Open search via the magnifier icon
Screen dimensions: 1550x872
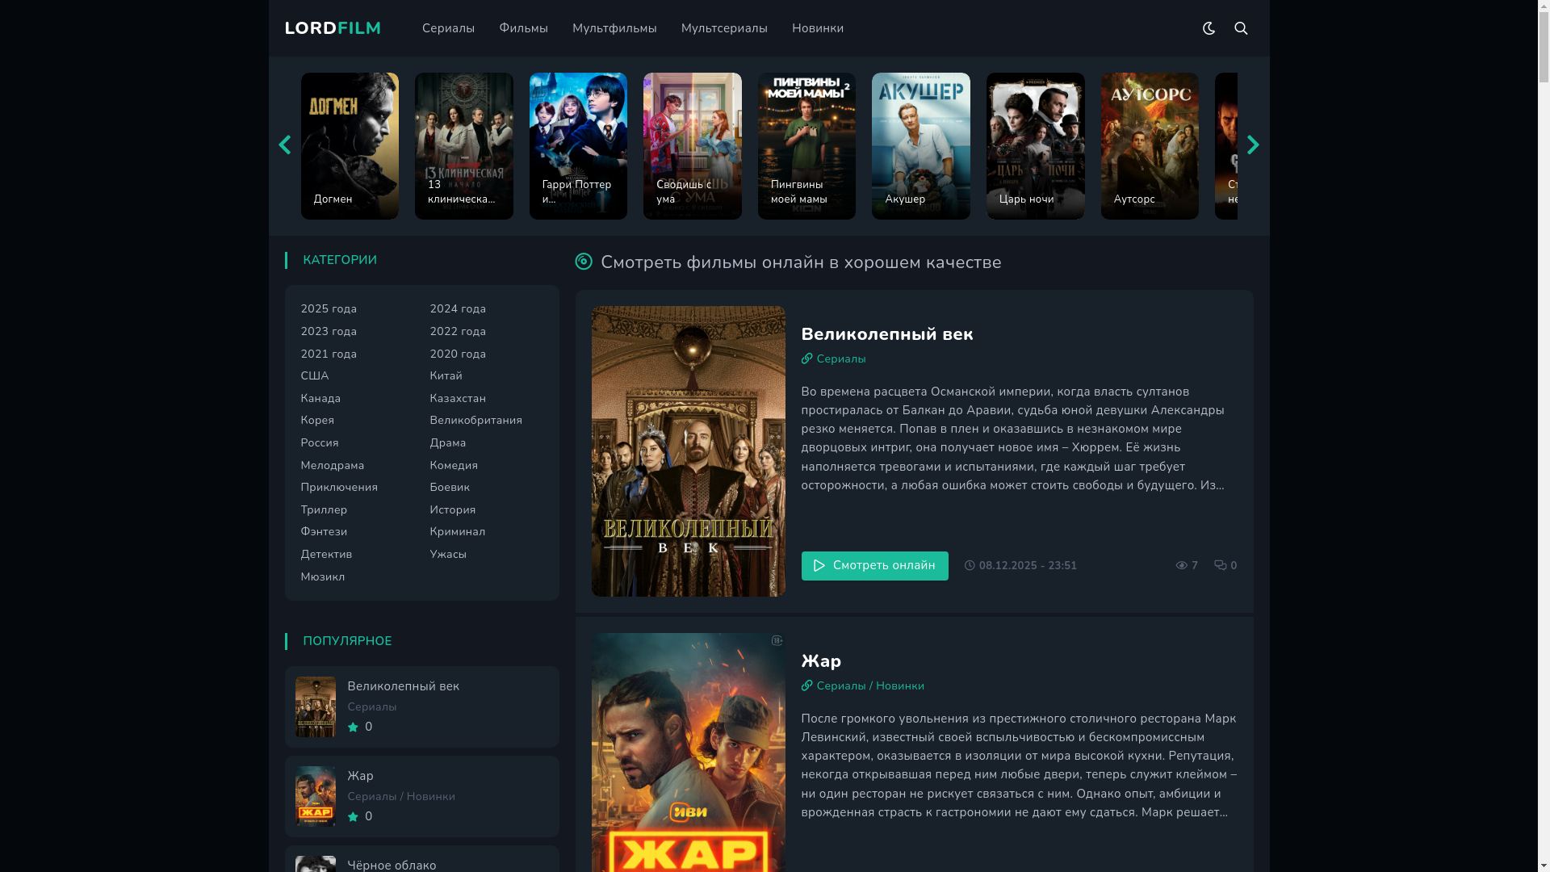click(x=1241, y=28)
